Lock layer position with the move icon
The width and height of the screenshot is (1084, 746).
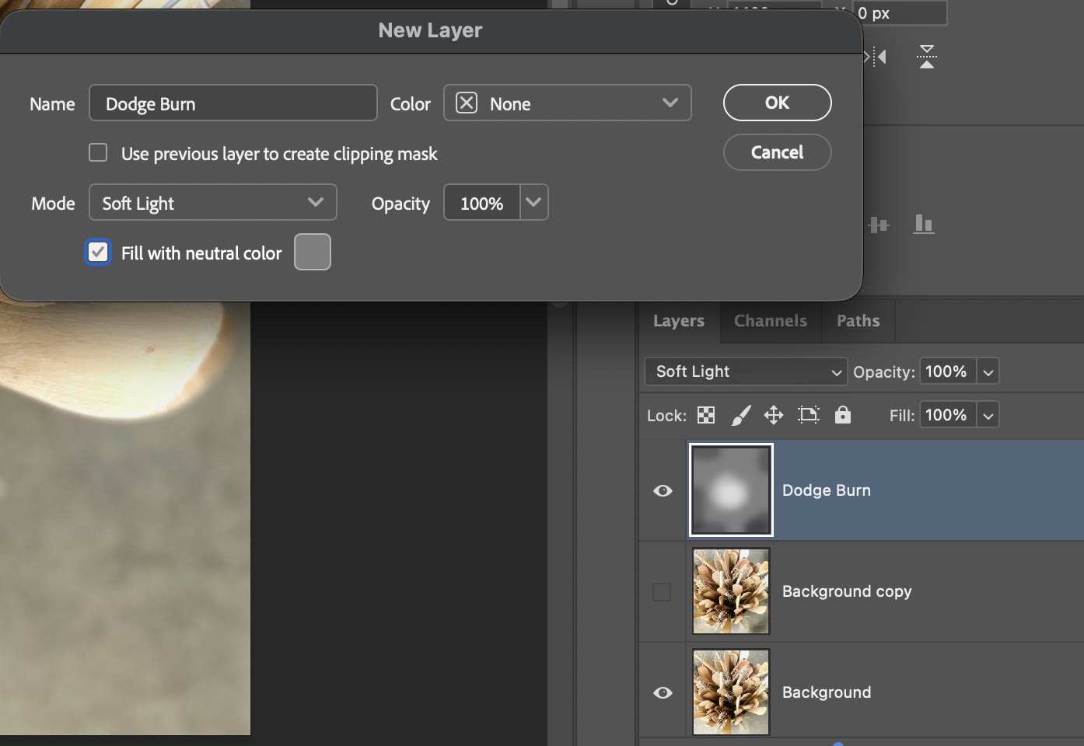[774, 415]
